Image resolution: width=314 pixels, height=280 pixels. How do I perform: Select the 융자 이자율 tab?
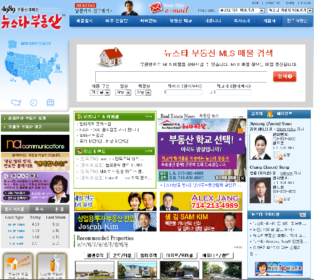tap(15, 210)
